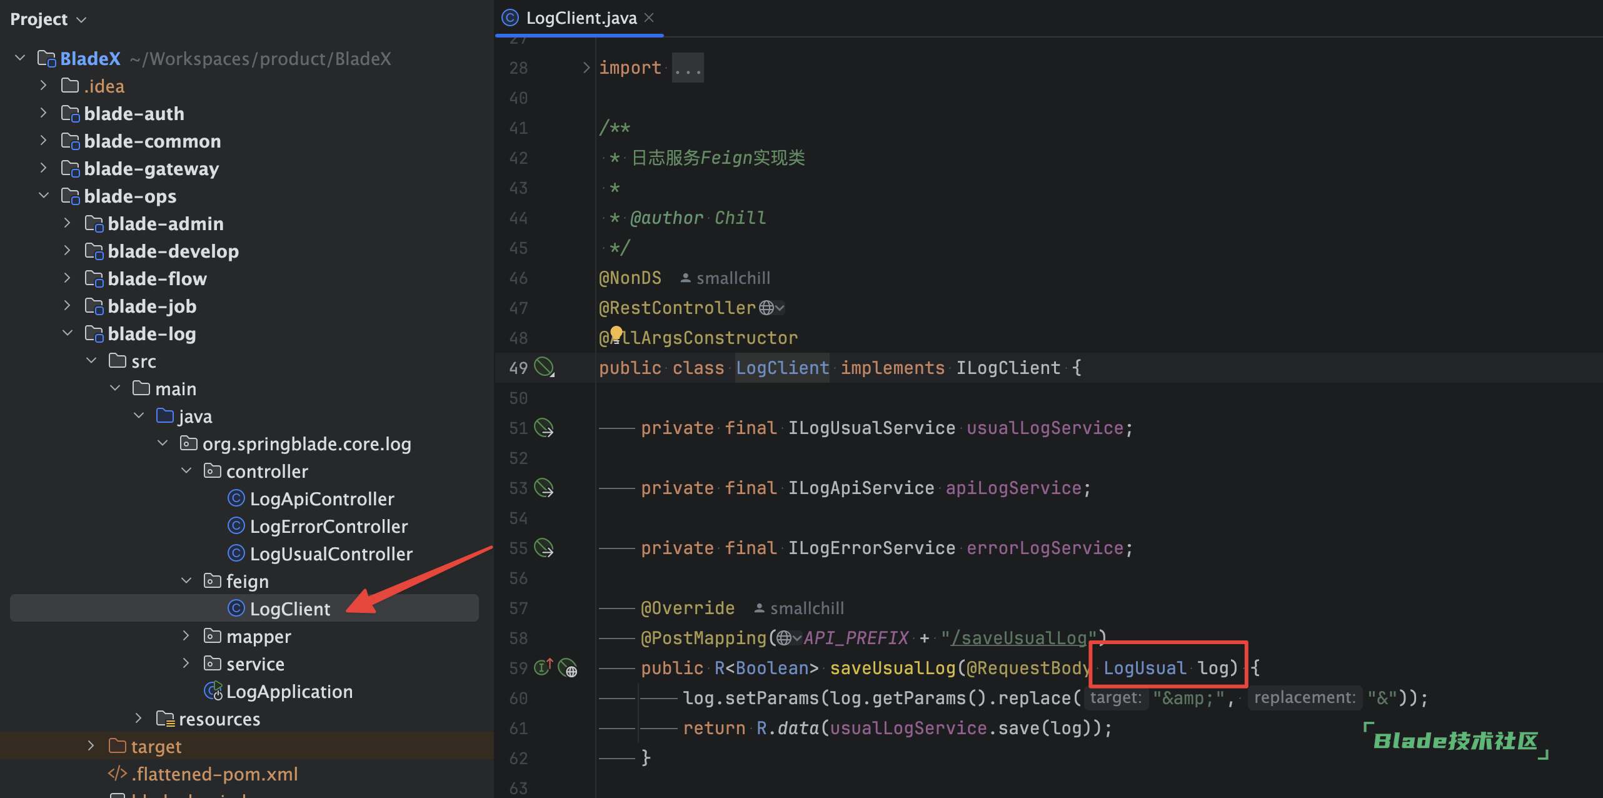Click the LogUsual parameter type
Screen dimensions: 1603x798
point(1145,668)
